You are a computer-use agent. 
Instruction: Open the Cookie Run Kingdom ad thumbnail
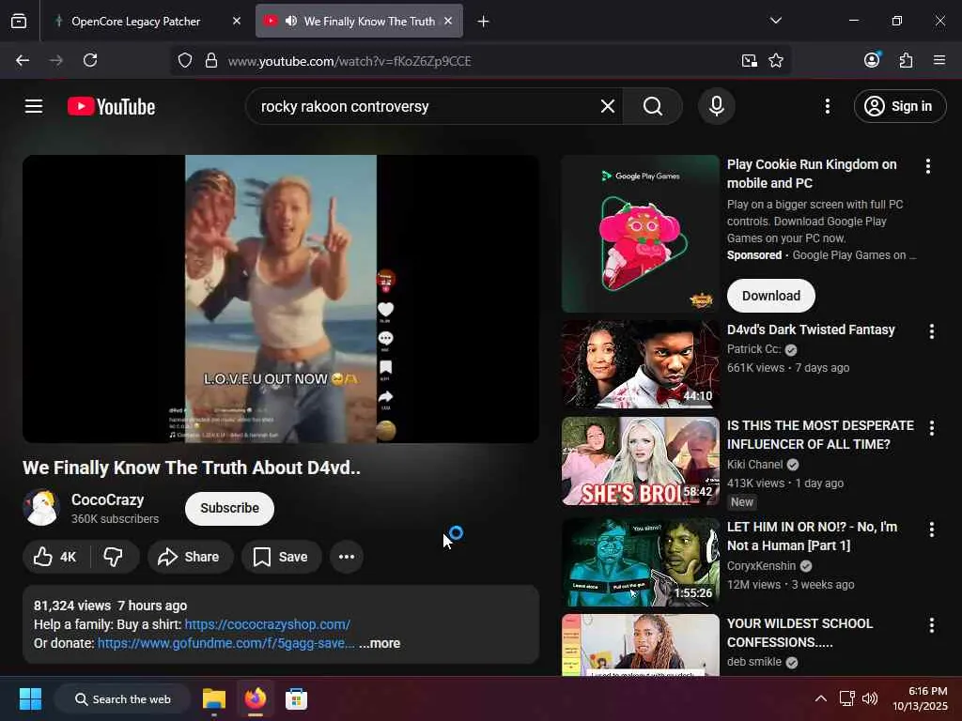pyautogui.click(x=641, y=234)
